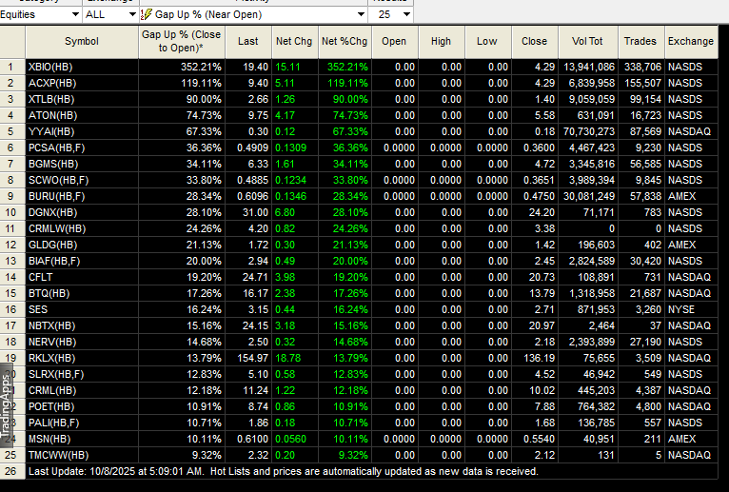This screenshot has height=492, width=729.
Task: Click XBIO volume 13,941,086
Action: pos(589,67)
